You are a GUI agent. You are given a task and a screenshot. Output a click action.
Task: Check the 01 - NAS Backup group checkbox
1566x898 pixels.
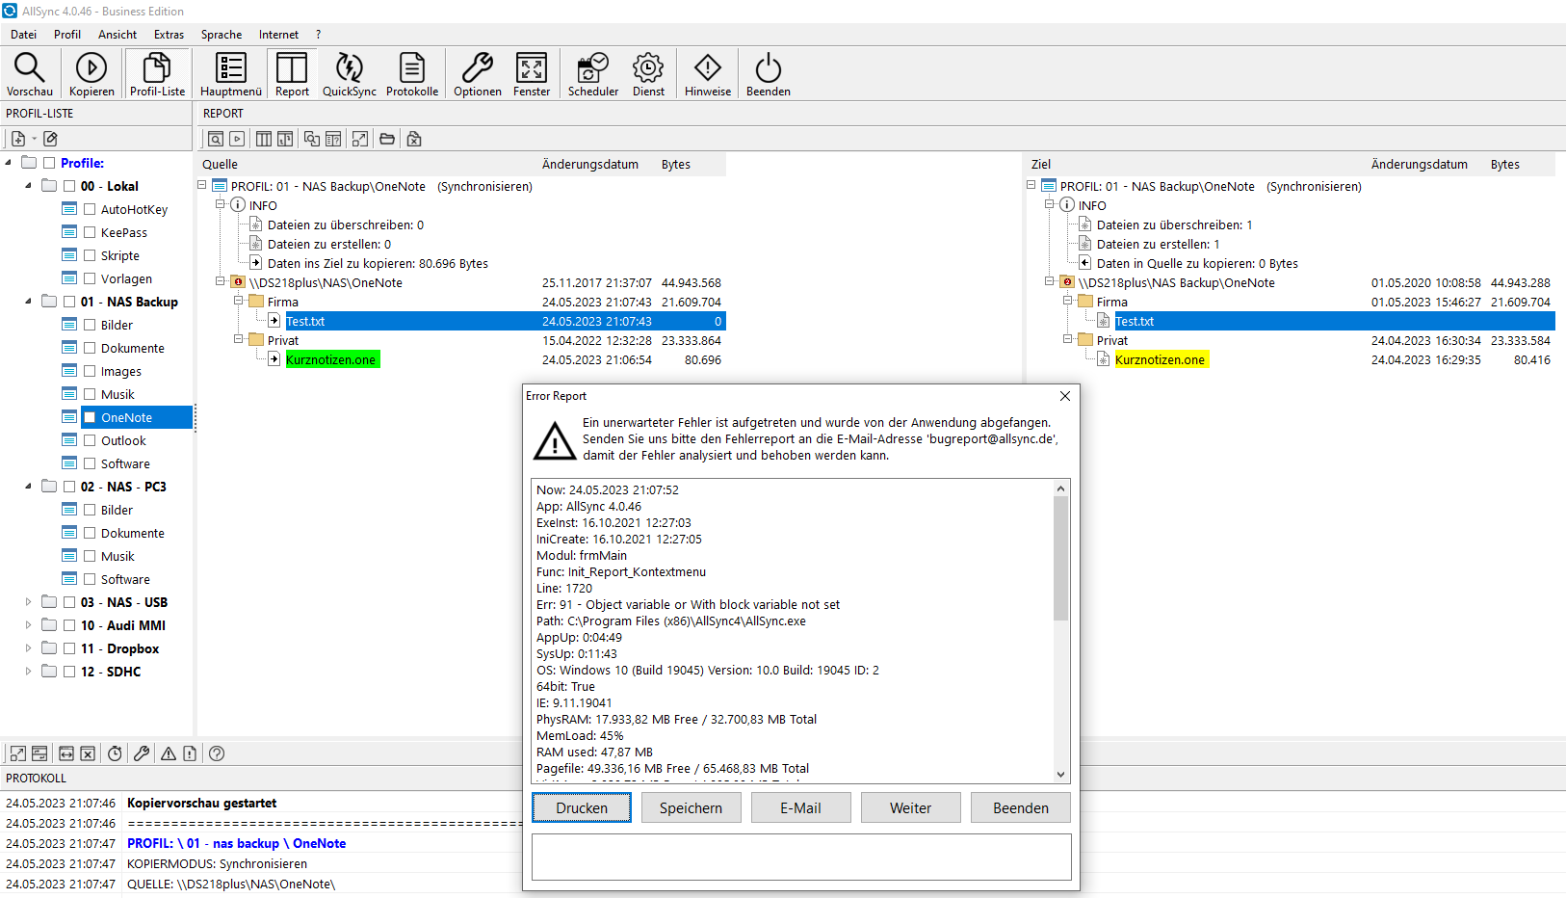tap(69, 302)
